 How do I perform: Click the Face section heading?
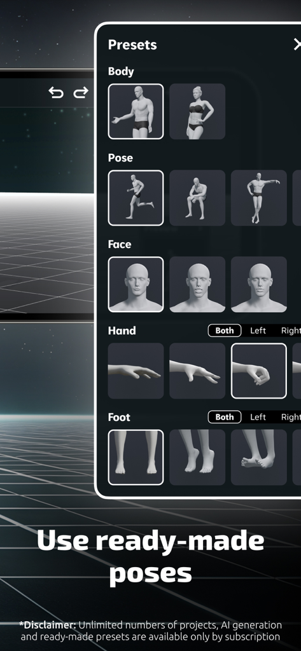click(120, 244)
